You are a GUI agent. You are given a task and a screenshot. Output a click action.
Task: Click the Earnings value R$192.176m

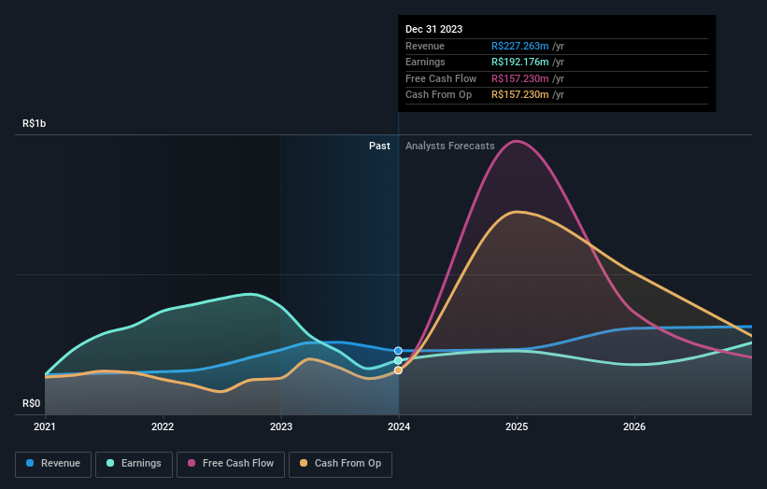[520, 62]
